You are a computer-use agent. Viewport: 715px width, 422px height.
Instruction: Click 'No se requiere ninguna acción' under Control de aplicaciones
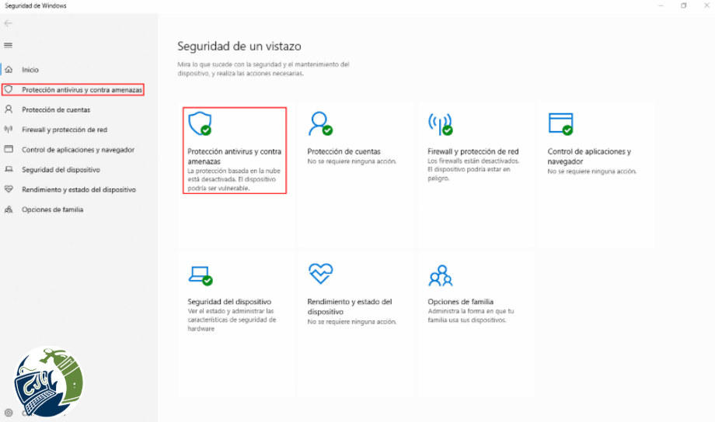click(x=592, y=171)
